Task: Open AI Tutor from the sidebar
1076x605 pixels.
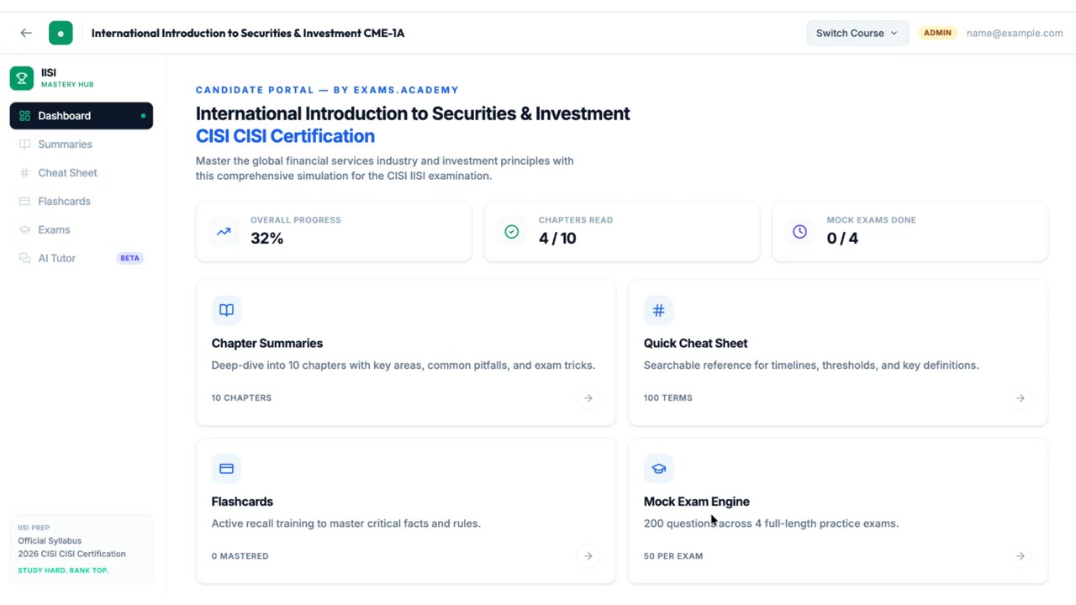Action: pos(82,259)
